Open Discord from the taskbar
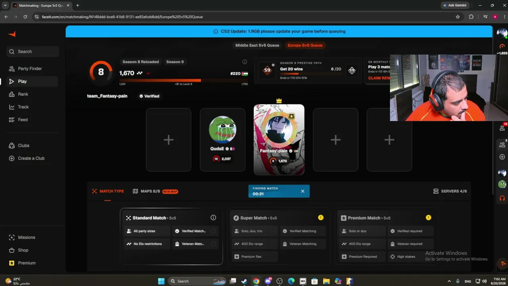The image size is (508, 286). click(268, 281)
